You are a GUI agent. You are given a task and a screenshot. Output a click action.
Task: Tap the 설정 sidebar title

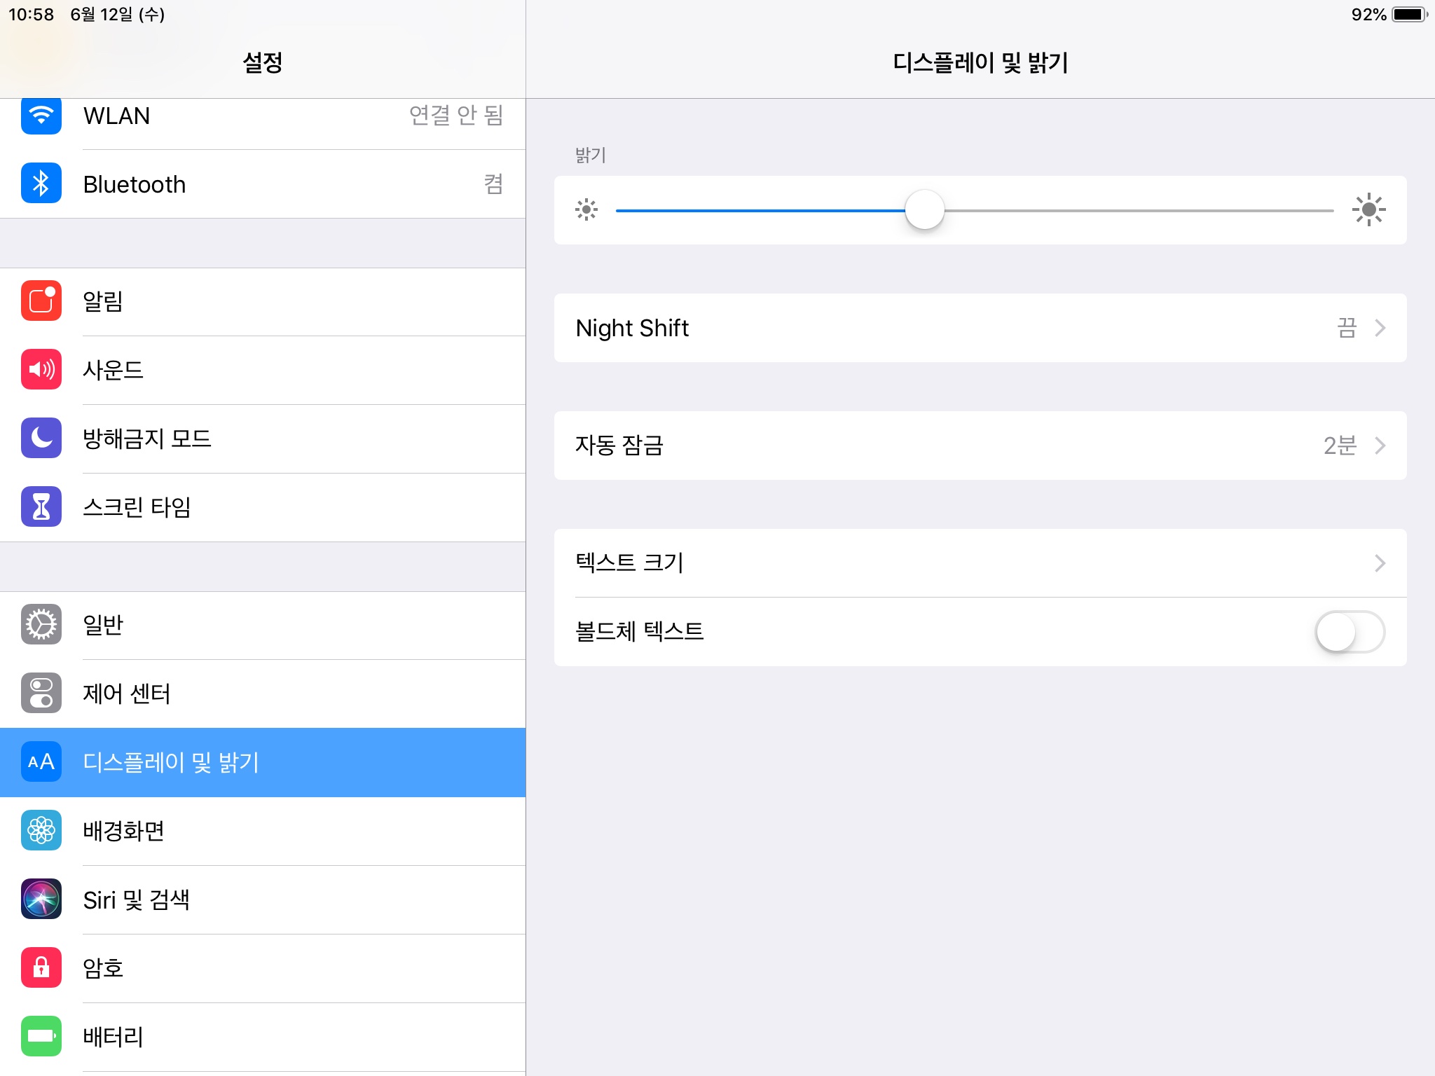pos(263,62)
